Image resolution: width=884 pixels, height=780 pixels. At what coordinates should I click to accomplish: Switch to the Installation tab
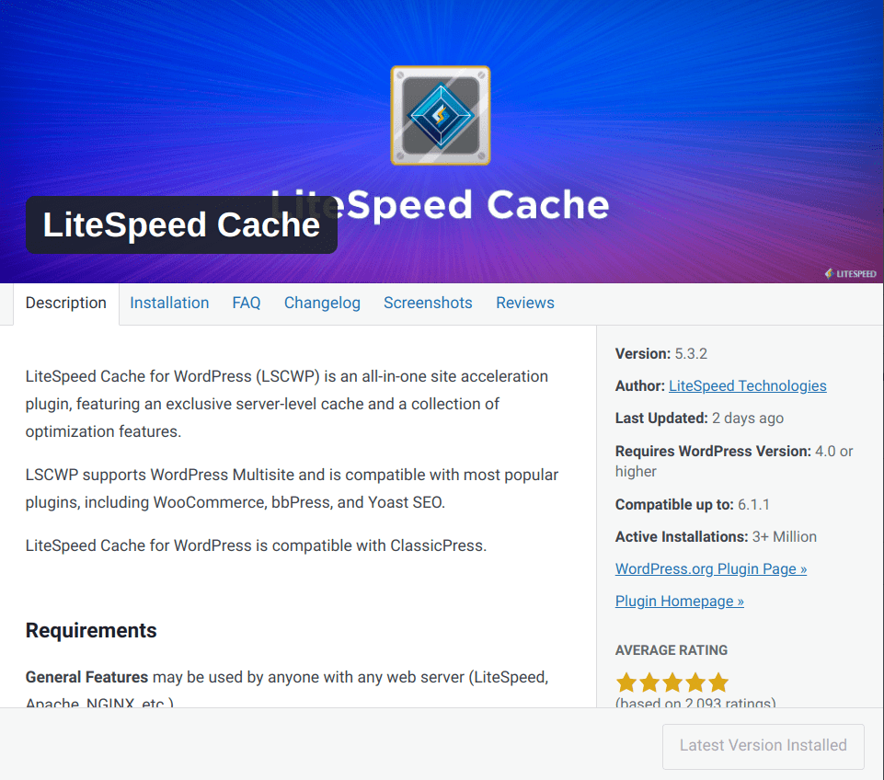(169, 302)
